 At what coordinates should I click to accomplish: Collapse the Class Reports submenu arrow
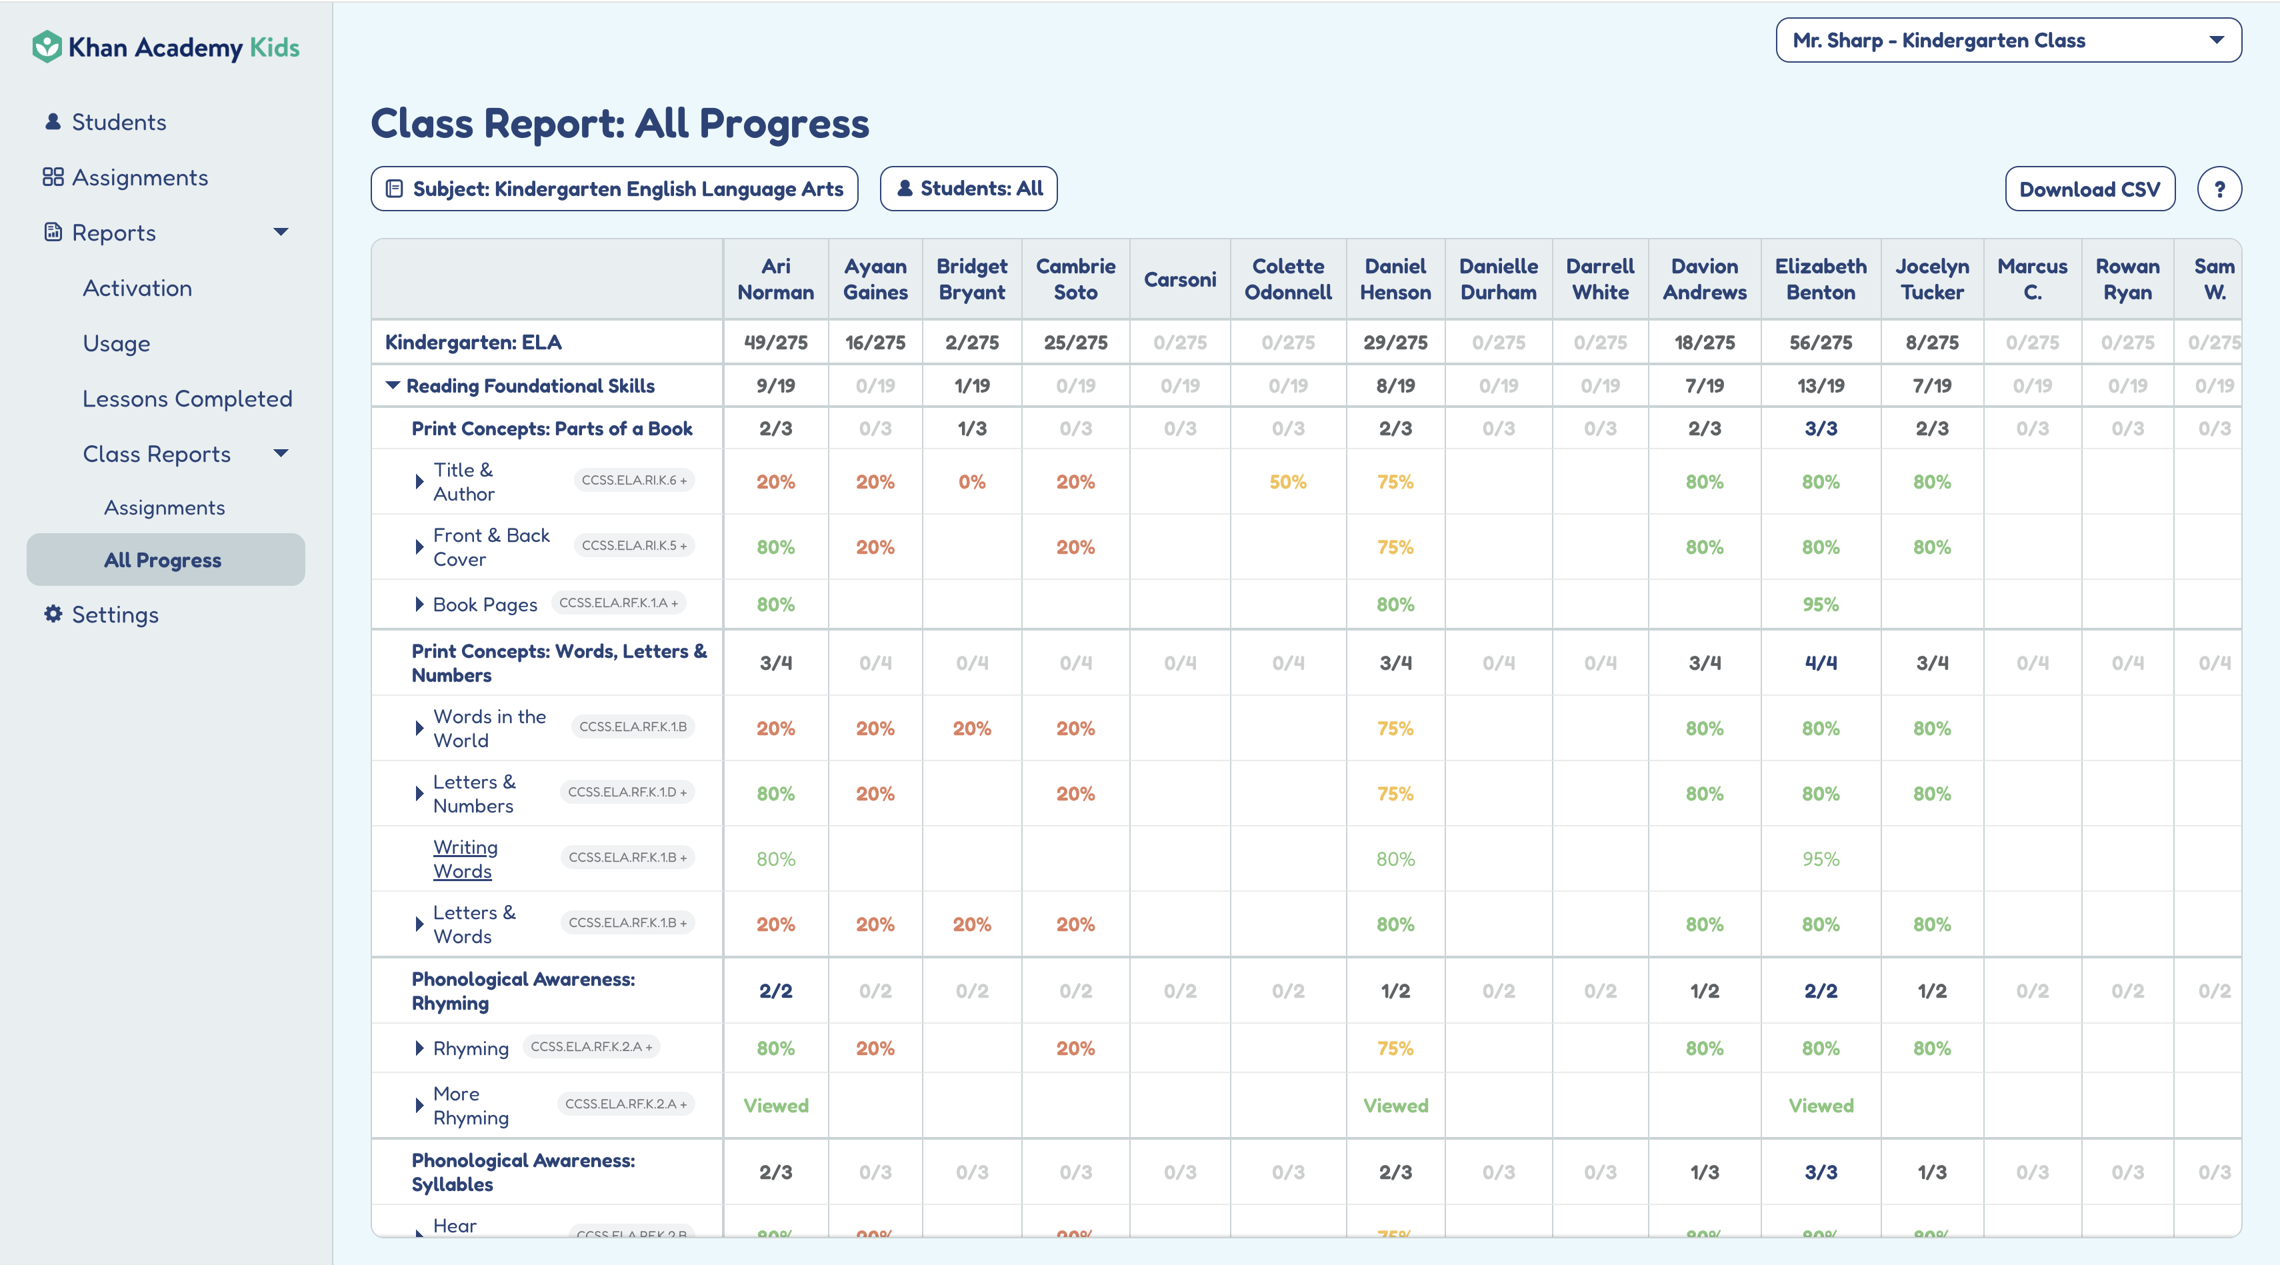point(281,454)
